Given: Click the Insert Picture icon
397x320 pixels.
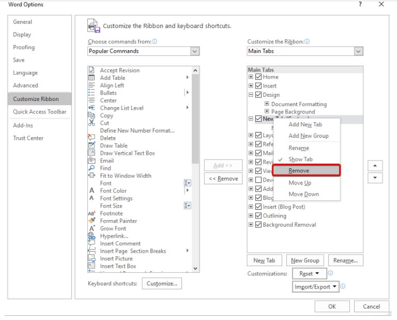Looking at the screenshot, I should pyautogui.click(x=91, y=258).
